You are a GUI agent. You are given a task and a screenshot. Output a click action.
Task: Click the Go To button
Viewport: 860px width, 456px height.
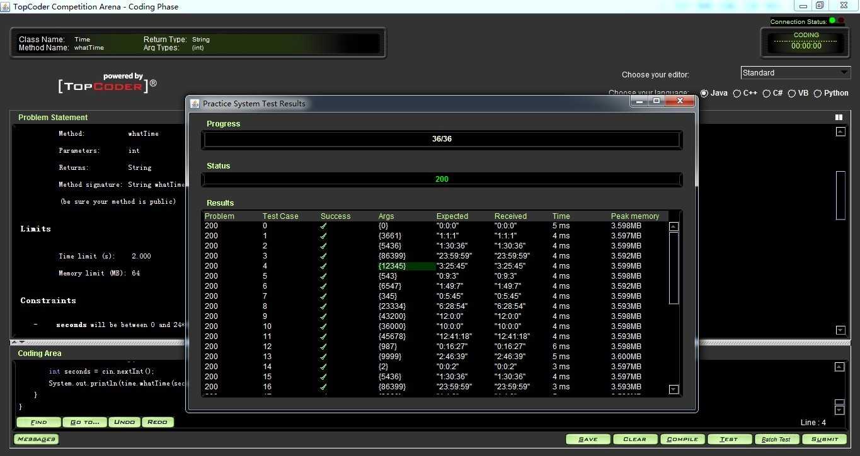click(84, 422)
